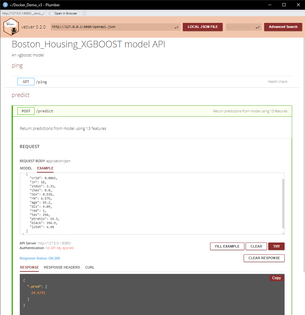Click the Open in Browser icon
305x315 pixels.
(51, 13)
